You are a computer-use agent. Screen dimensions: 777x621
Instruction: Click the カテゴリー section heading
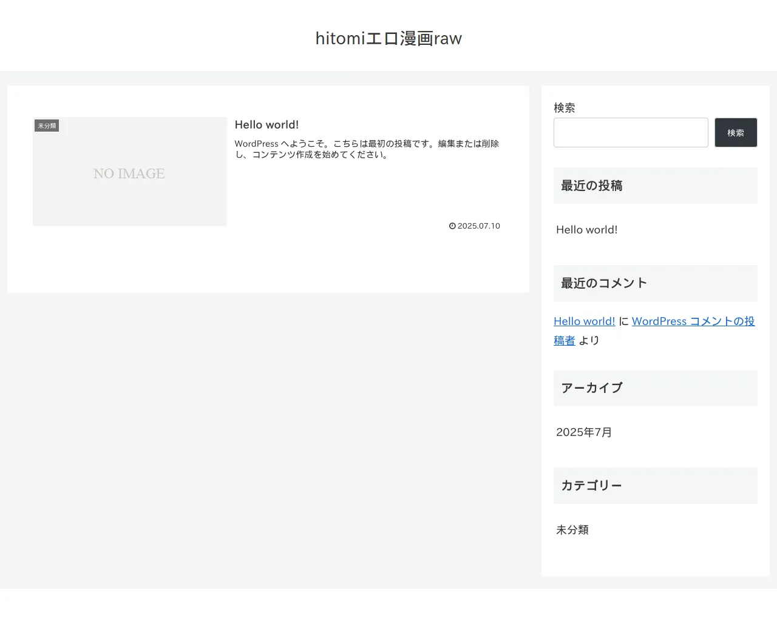point(591,486)
